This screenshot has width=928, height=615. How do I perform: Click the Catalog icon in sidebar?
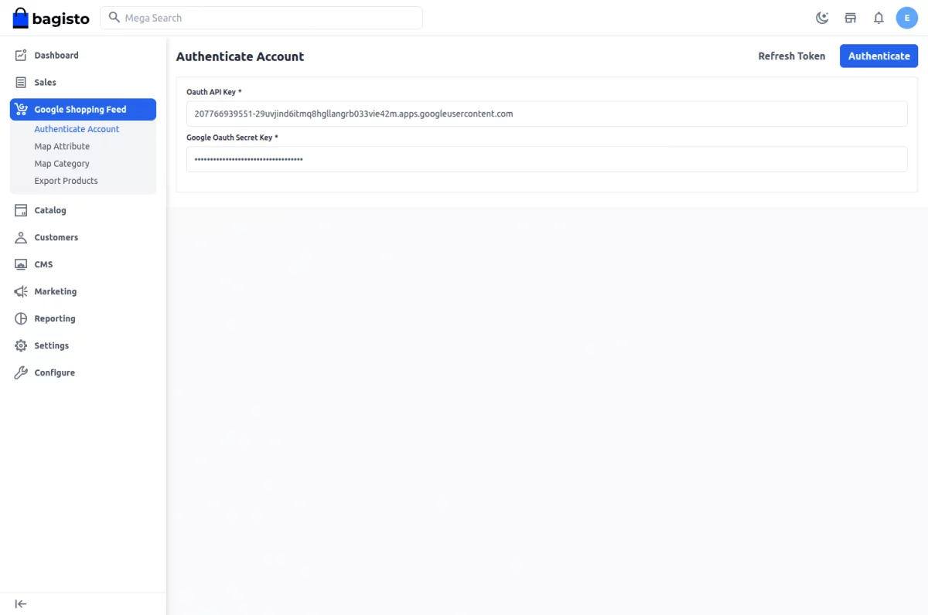[x=21, y=210]
